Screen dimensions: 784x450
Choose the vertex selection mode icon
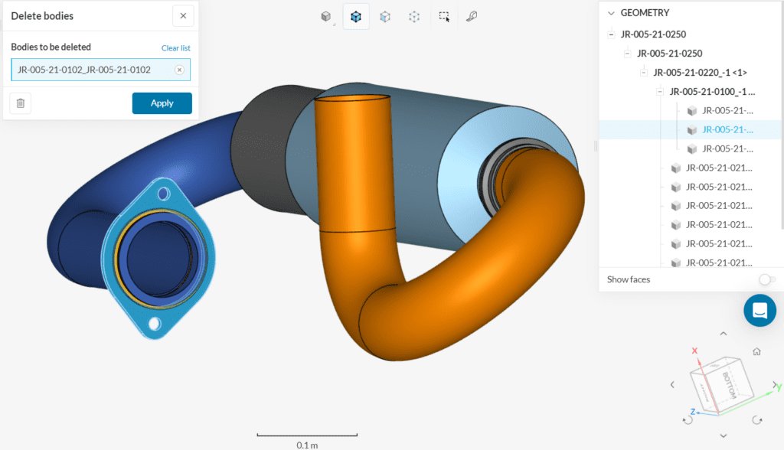(413, 16)
